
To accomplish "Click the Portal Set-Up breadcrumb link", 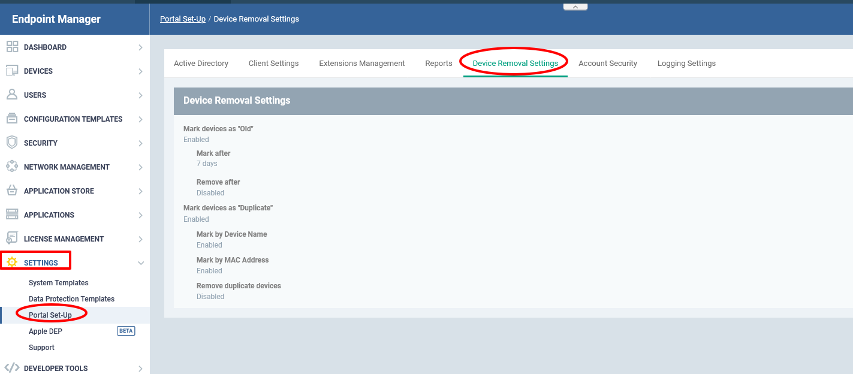I will [x=183, y=19].
